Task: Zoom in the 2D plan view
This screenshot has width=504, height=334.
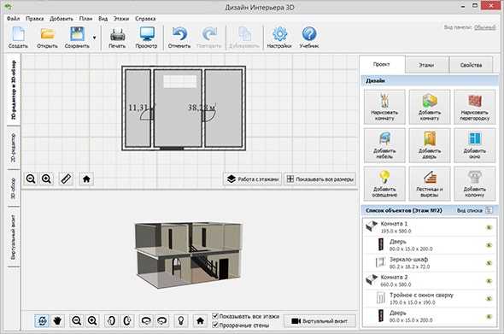Action: 47,179
